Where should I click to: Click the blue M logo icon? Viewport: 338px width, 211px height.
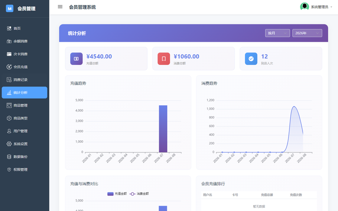pyautogui.click(x=9, y=8)
